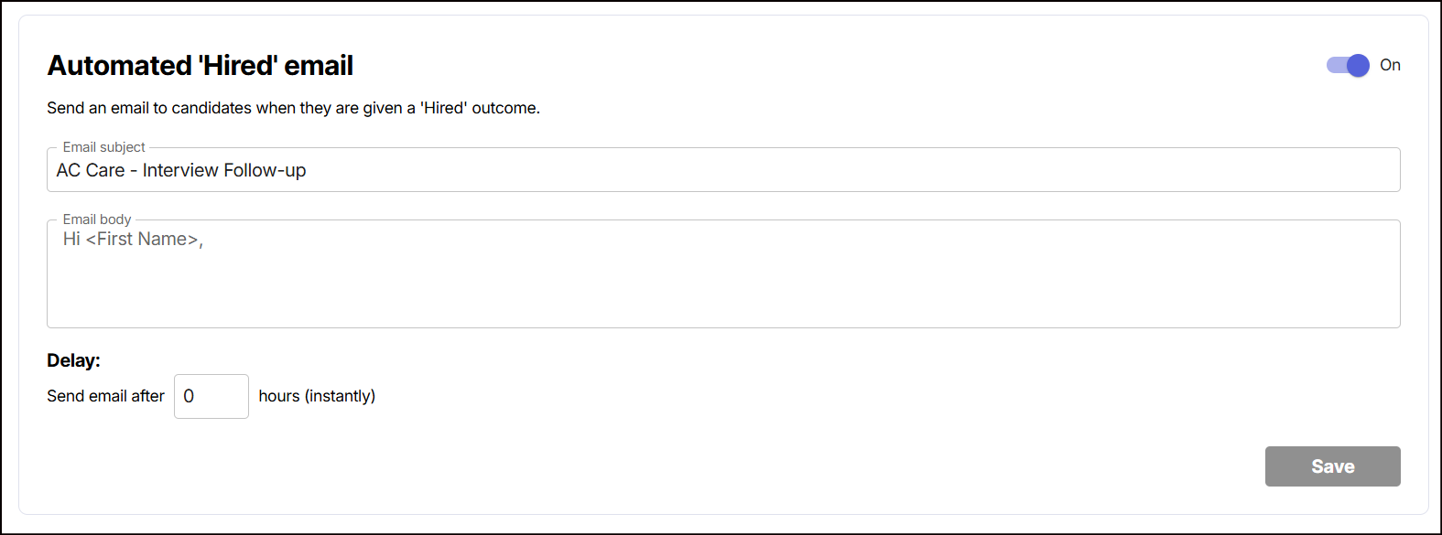Click the 'Send email after' label
The height and width of the screenshot is (535, 1442).
105,396
